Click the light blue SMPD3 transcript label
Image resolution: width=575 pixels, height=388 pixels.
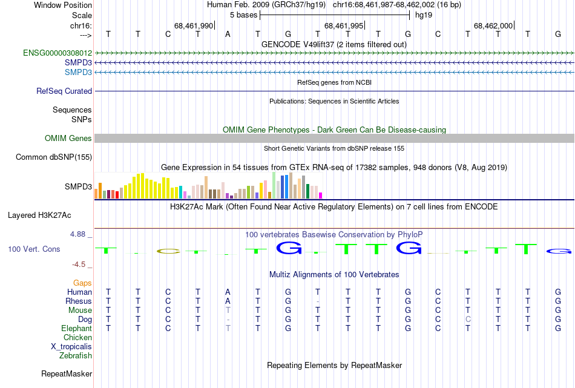click(x=79, y=72)
